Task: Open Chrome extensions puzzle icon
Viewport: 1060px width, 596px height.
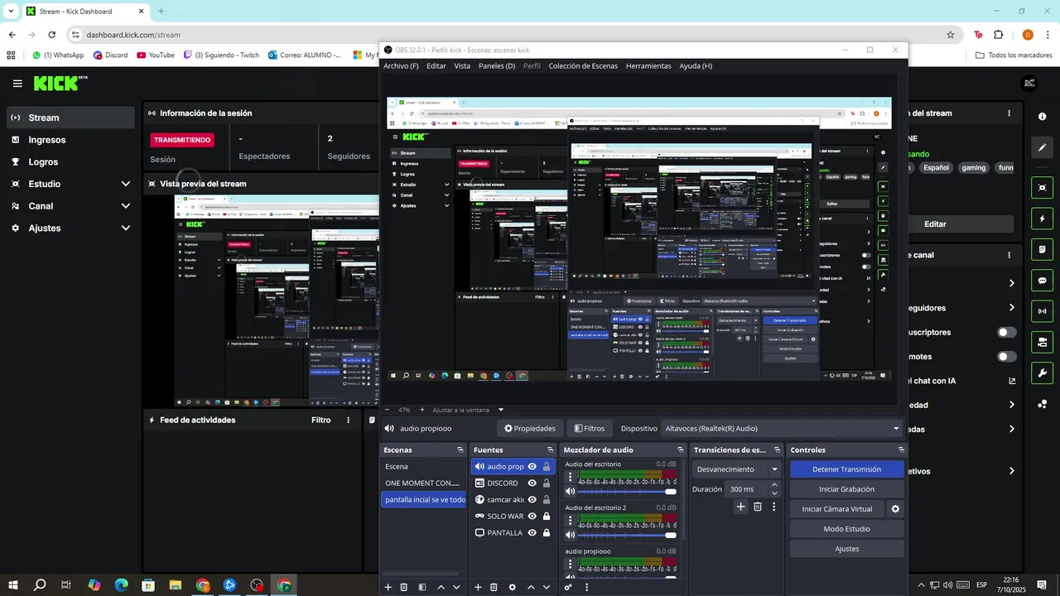Action: tap(998, 35)
